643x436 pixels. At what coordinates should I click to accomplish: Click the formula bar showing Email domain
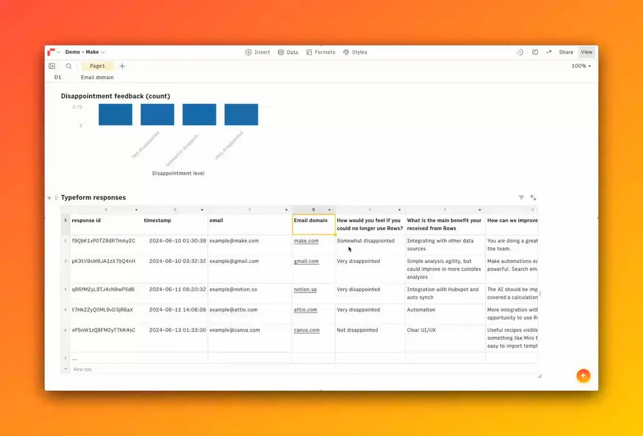click(x=97, y=77)
